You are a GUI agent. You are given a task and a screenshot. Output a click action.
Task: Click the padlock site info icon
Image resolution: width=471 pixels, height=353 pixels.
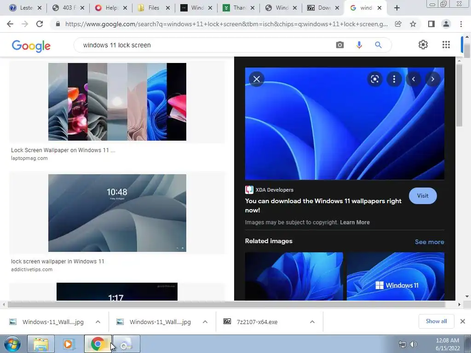pos(58,24)
